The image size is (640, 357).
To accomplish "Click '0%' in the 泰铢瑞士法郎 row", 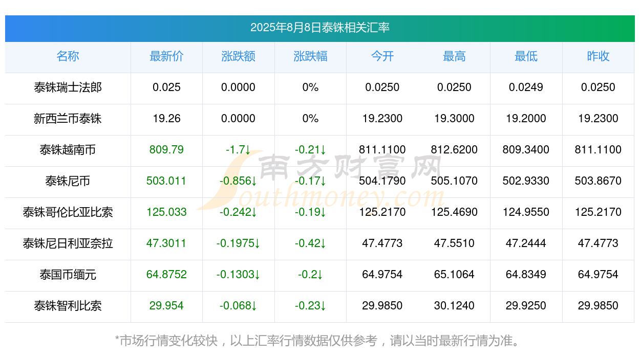I will point(310,87).
